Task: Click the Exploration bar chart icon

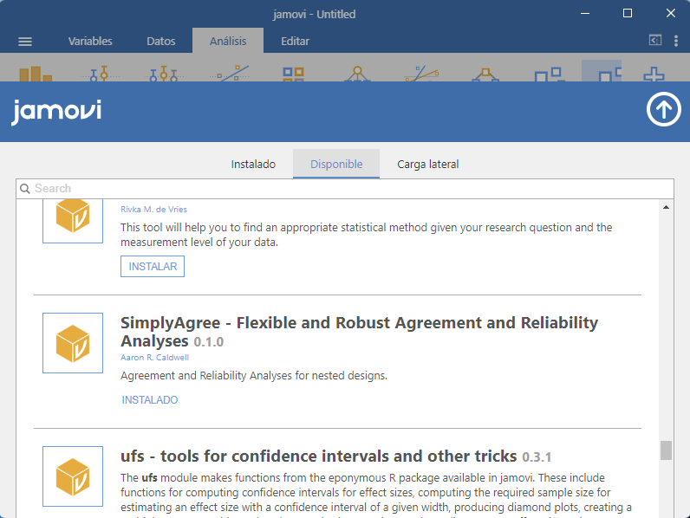Action: [36, 74]
